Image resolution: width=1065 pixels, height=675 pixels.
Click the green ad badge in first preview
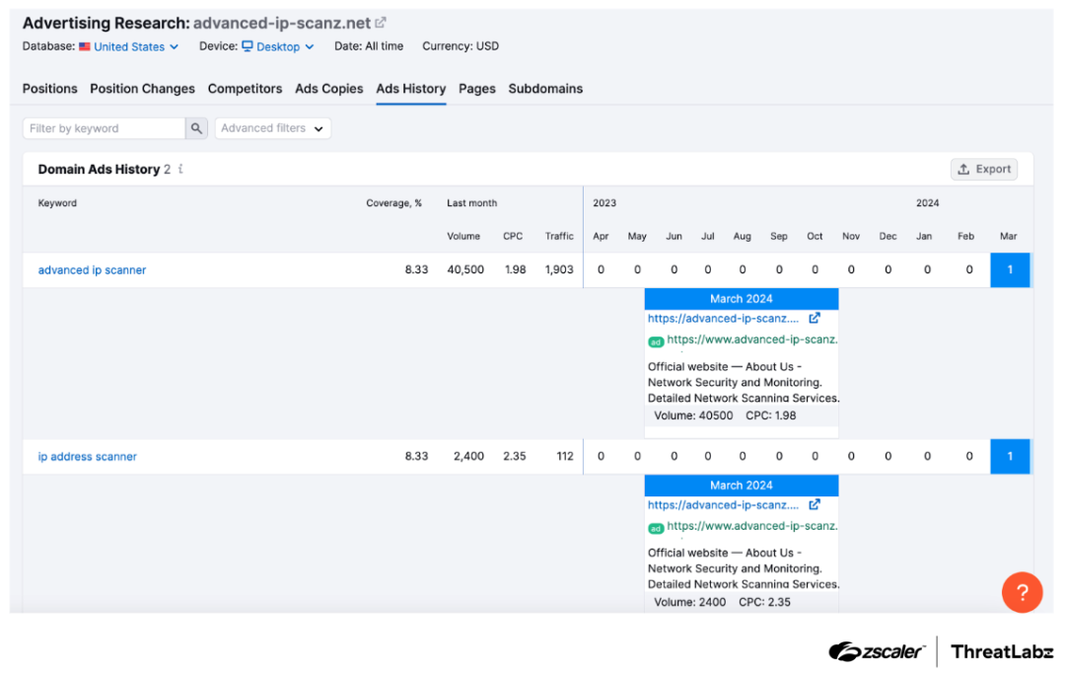(x=656, y=341)
